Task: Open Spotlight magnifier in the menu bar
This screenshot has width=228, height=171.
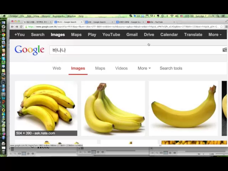Action: pos(218,16)
